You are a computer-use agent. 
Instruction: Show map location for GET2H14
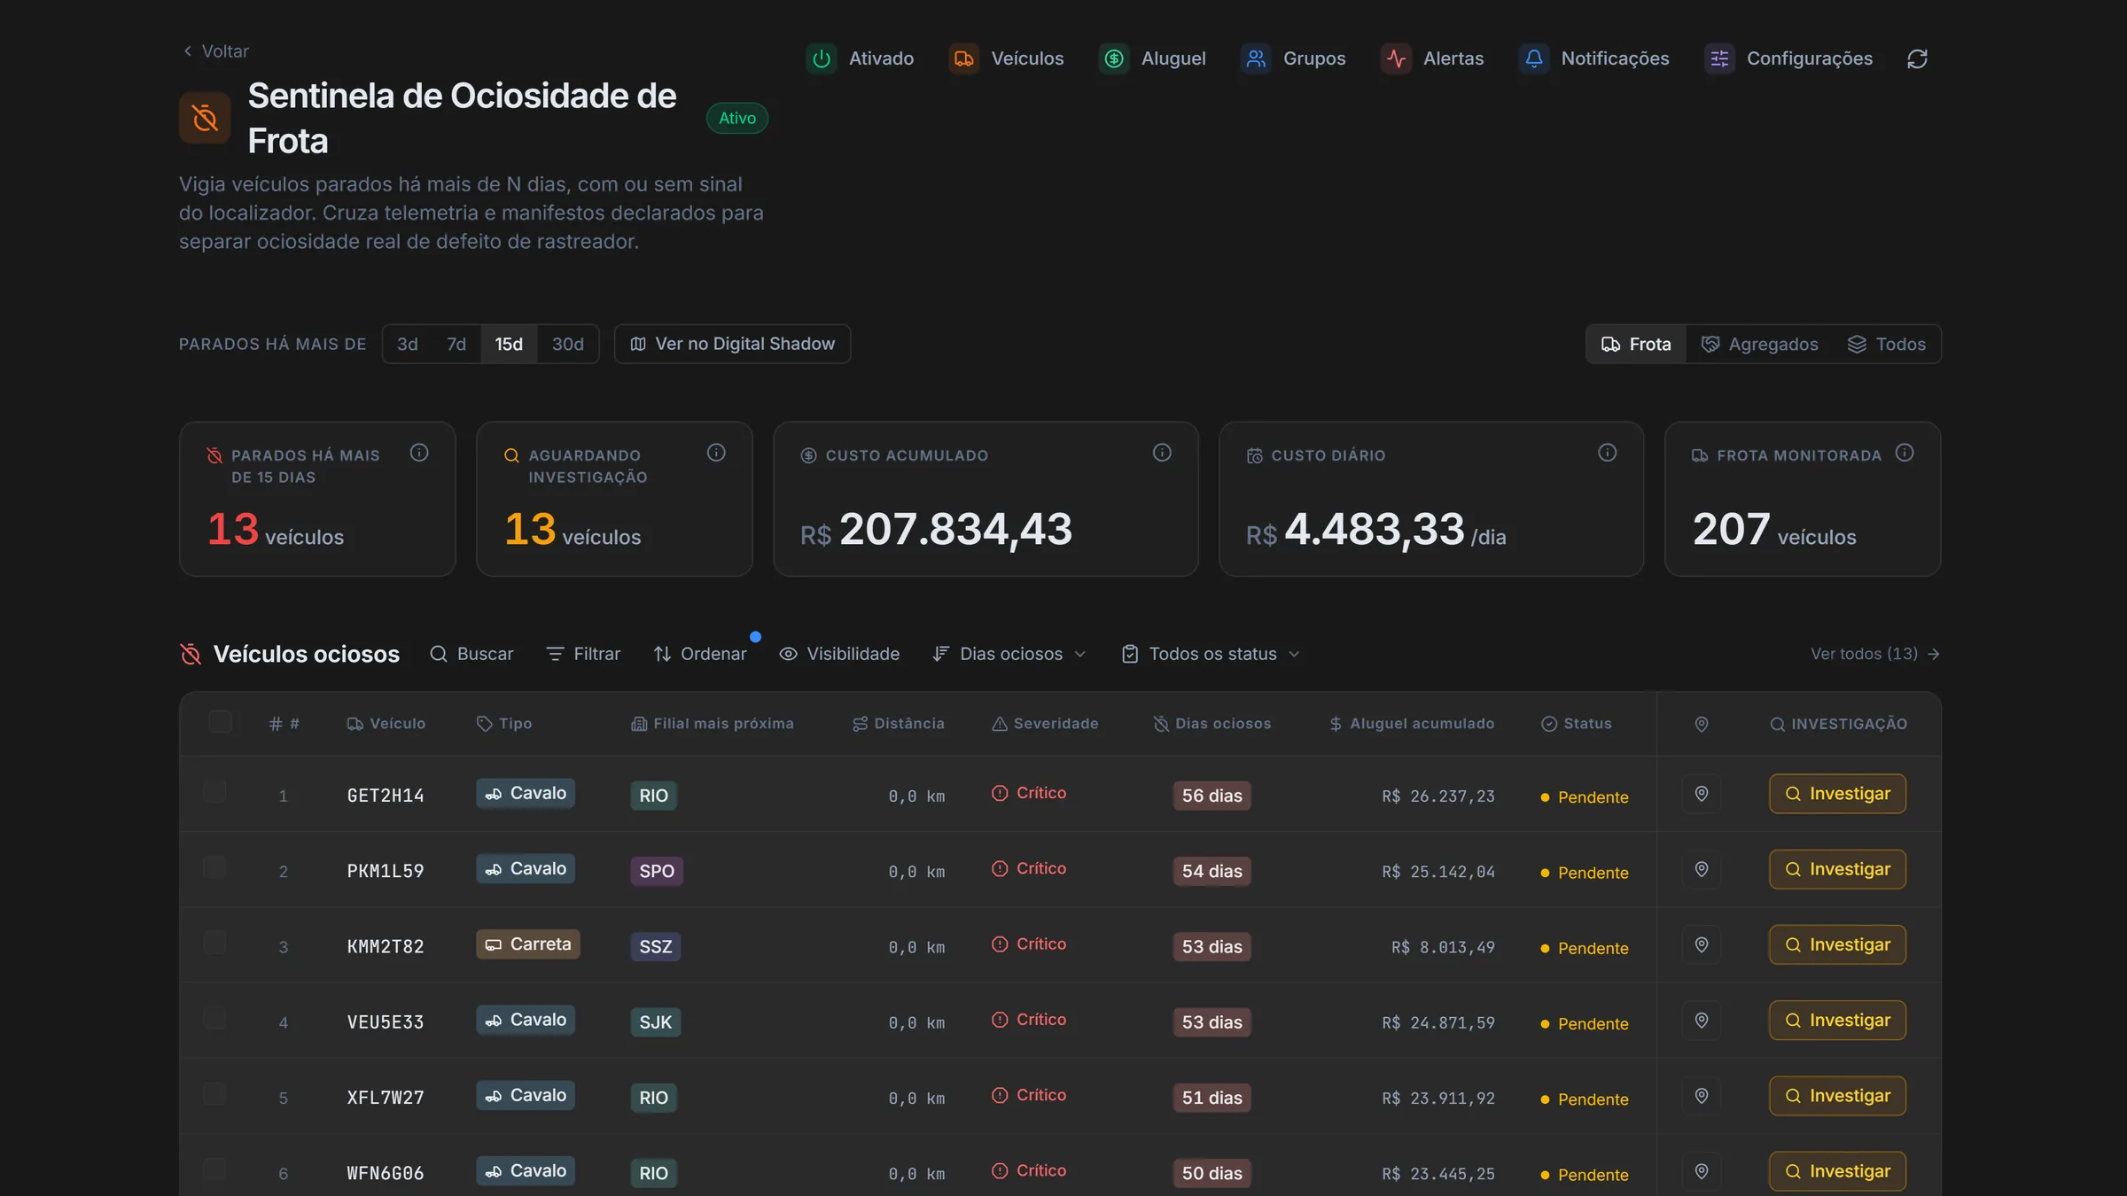(1702, 794)
